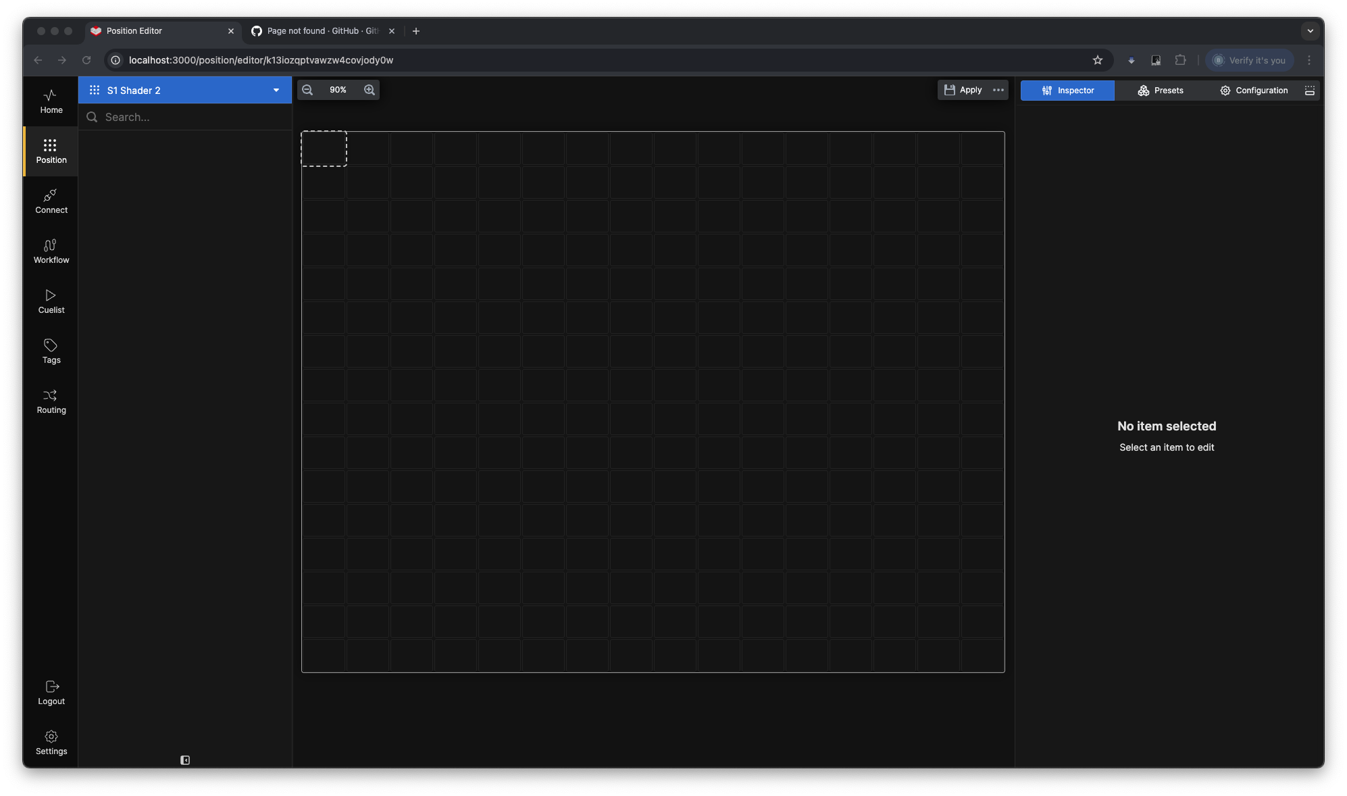The height and width of the screenshot is (796, 1347).
Task: Open the Tags section
Action: click(51, 351)
